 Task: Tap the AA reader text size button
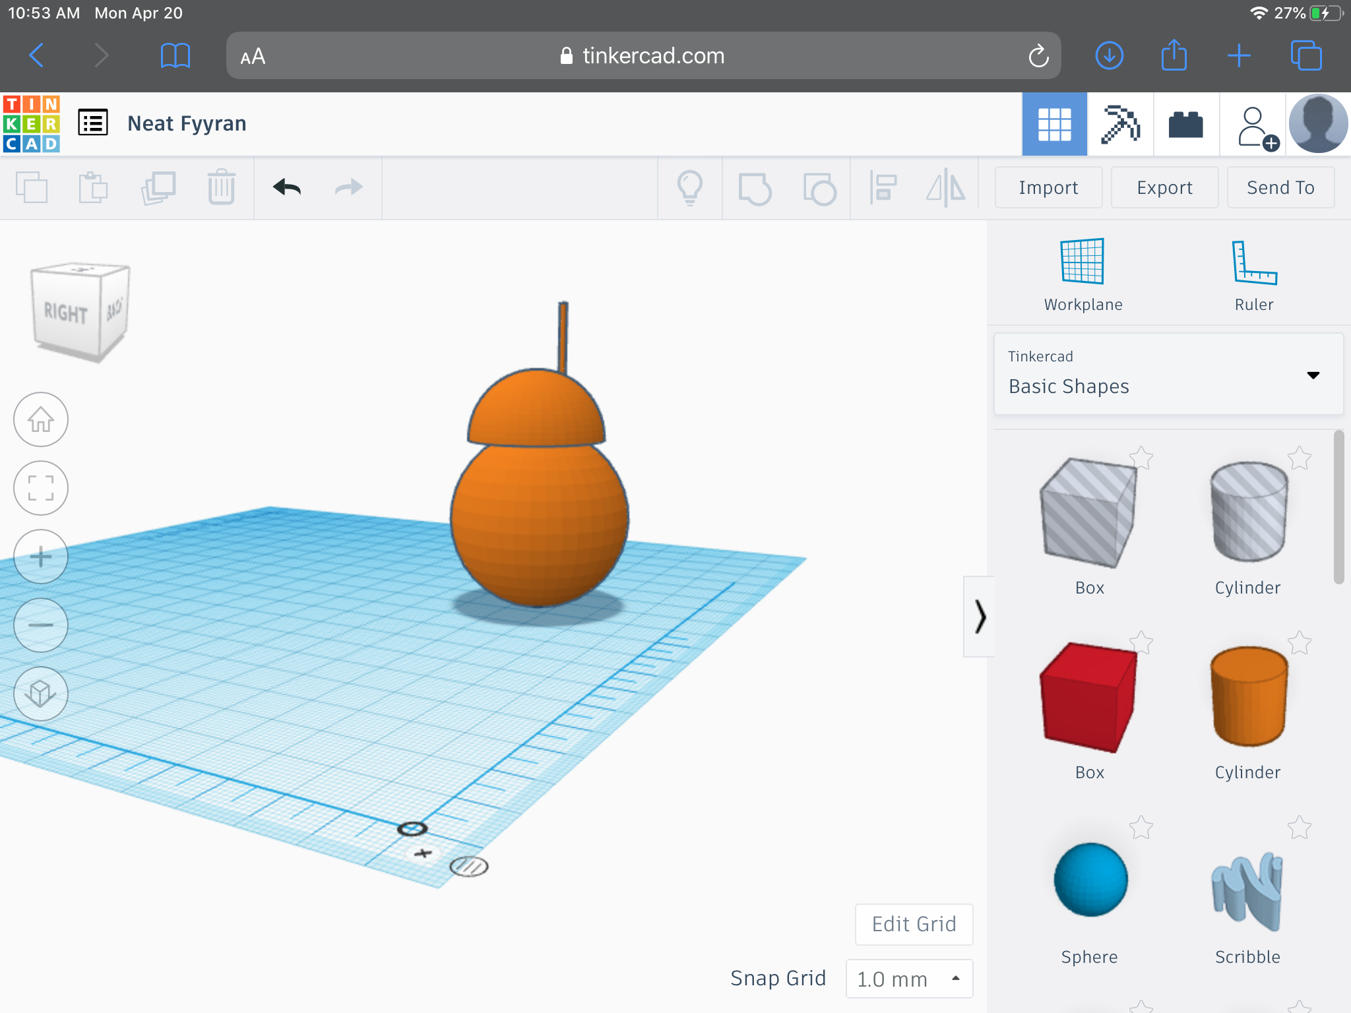(253, 56)
